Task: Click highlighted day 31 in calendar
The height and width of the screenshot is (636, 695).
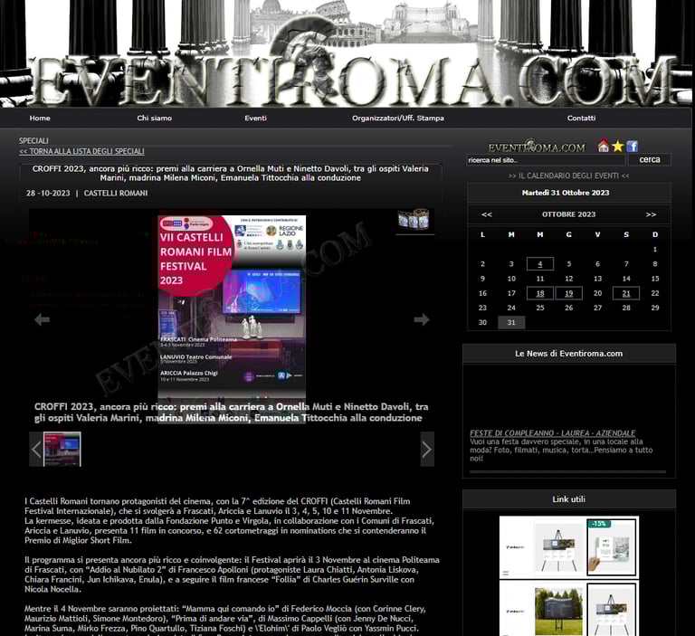Action: pyautogui.click(x=511, y=322)
